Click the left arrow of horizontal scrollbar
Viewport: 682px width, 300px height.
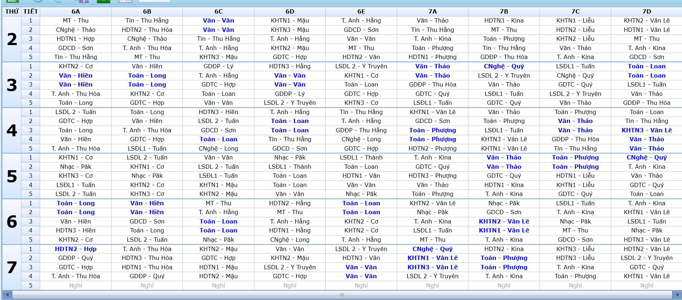pyautogui.click(x=7, y=295)
